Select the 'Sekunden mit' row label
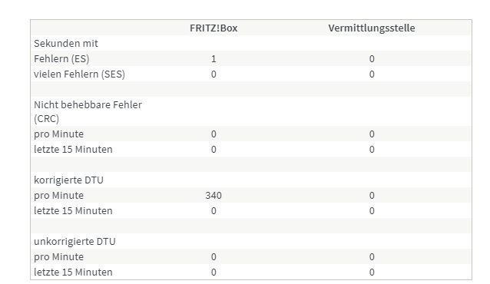The width and height of the screenshot is (490, 284). [66, 44]
